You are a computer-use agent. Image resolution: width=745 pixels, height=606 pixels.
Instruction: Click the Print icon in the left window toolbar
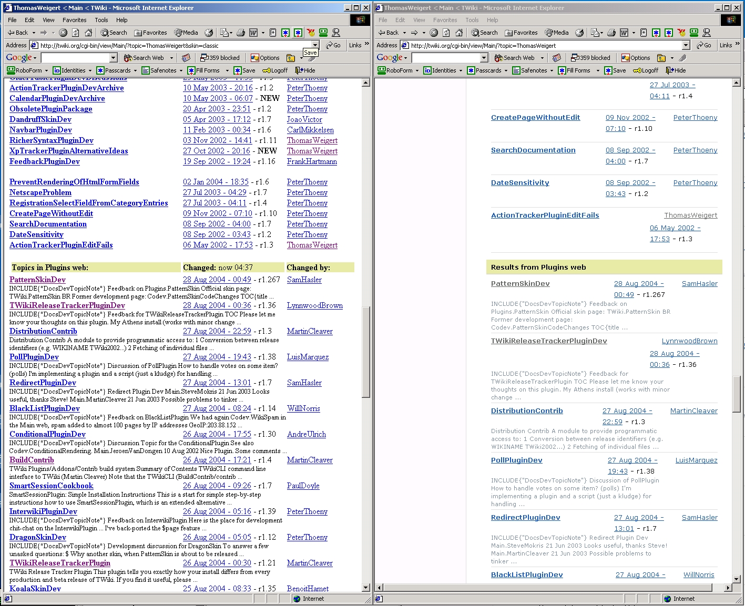click(x=241, y=33)
